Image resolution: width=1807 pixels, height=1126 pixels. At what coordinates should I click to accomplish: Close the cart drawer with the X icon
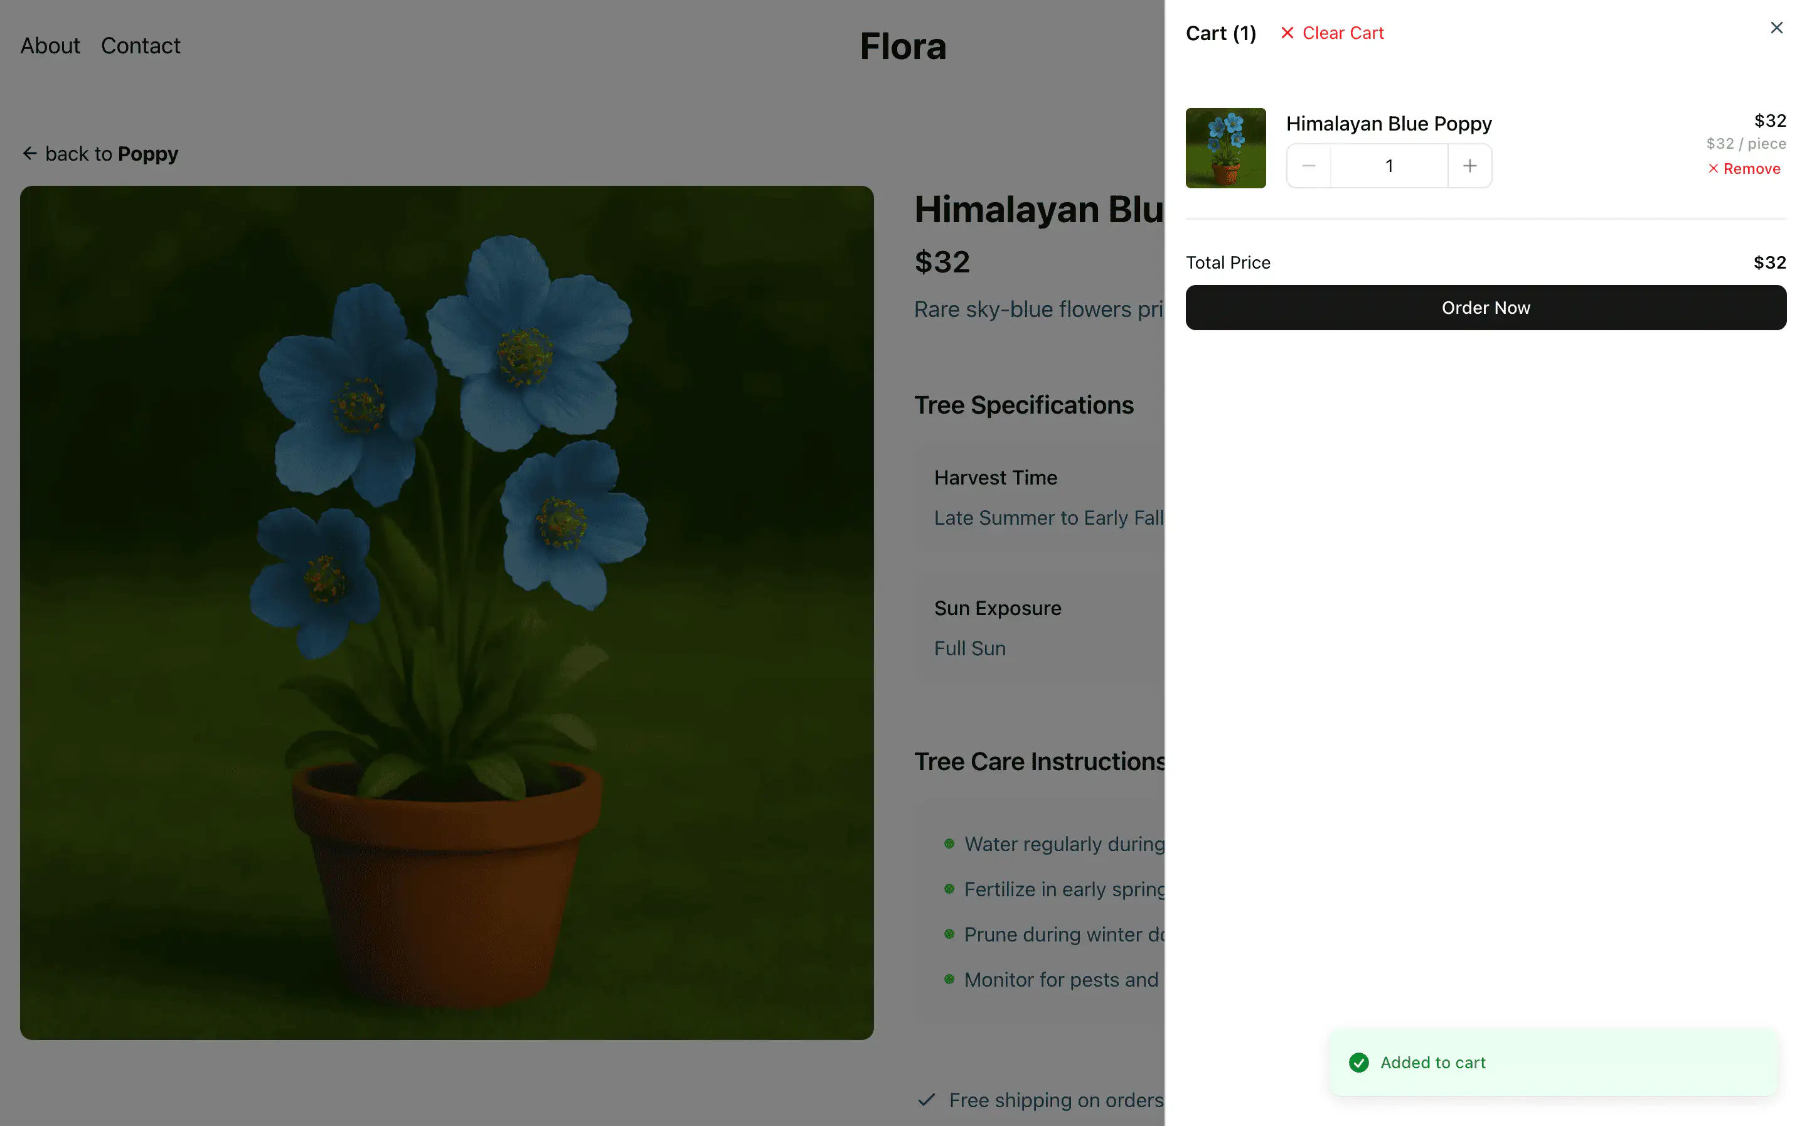(x=1778, y=28)
